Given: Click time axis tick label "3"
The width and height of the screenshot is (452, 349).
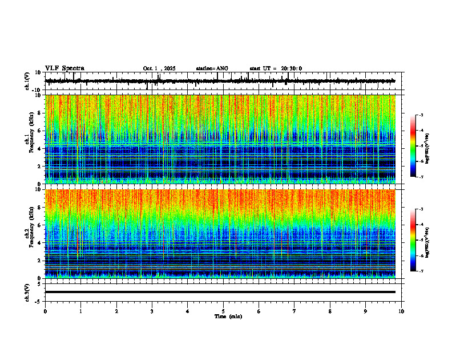Looking at the screenshot, I should pos(152,311).
